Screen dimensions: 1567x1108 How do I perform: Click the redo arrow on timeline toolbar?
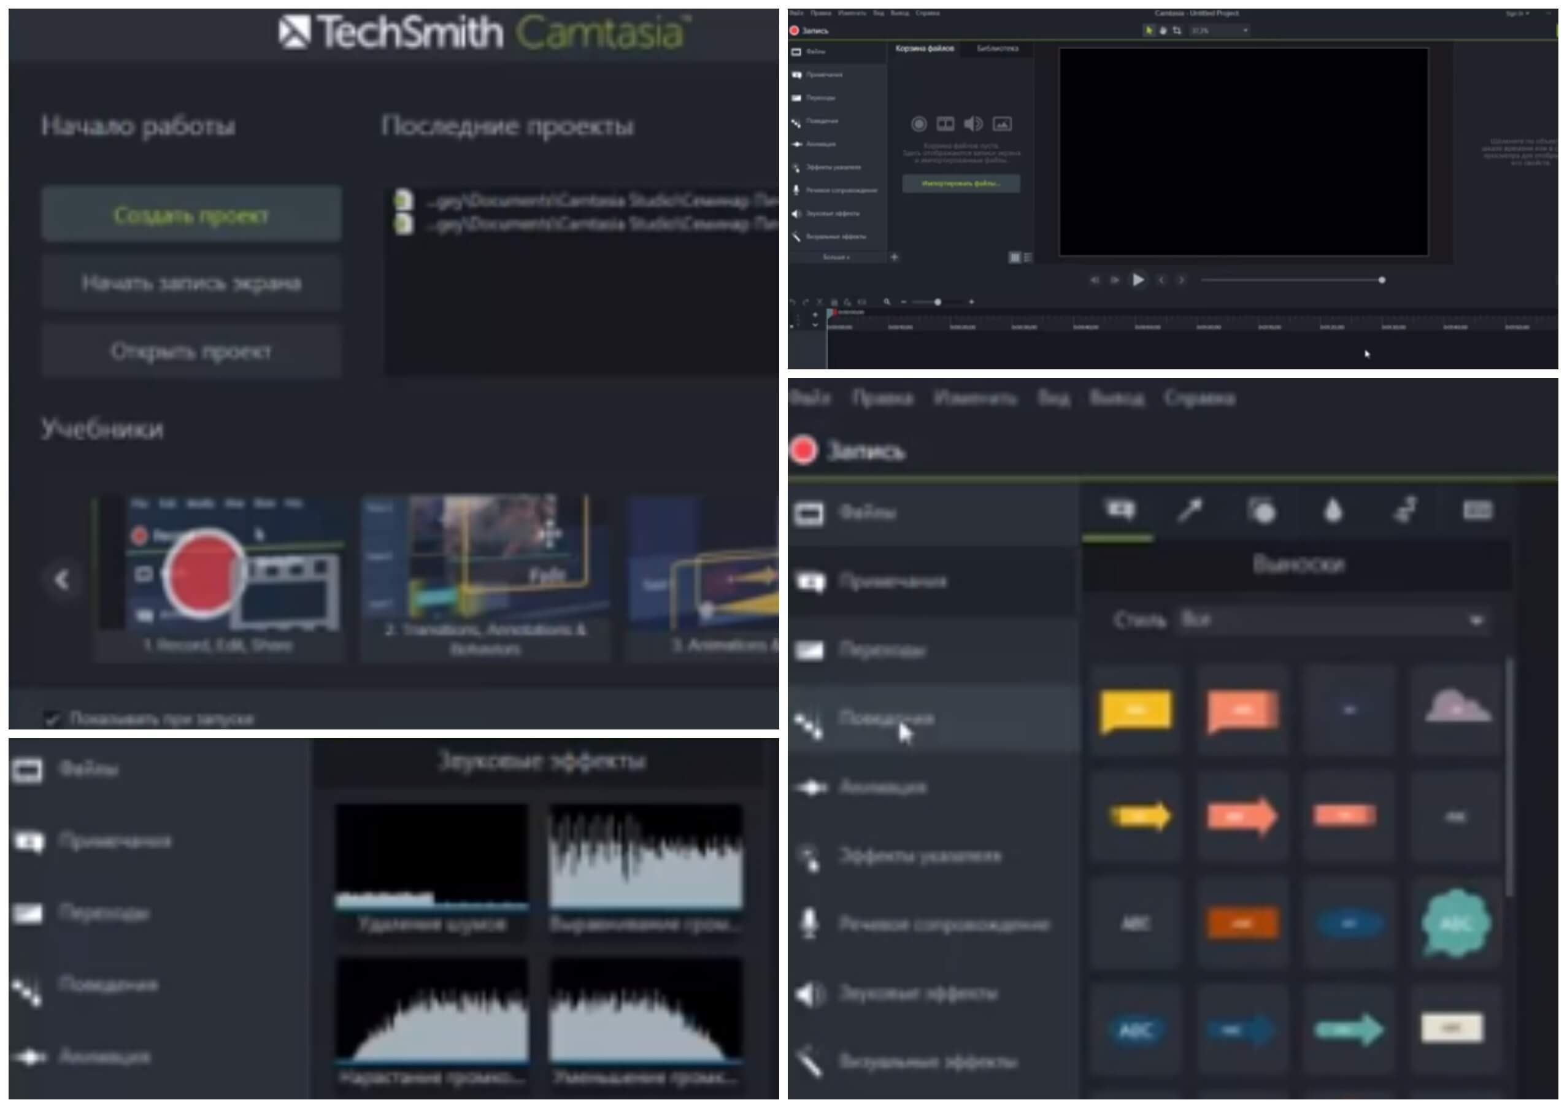click(806, 302)
